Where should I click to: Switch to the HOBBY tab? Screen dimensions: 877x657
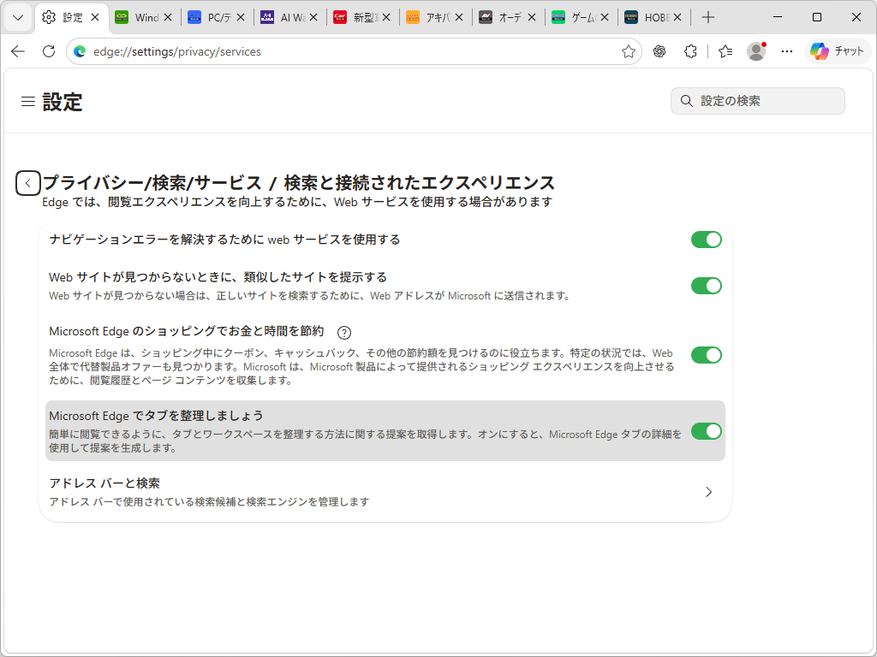tap(653, 17)
